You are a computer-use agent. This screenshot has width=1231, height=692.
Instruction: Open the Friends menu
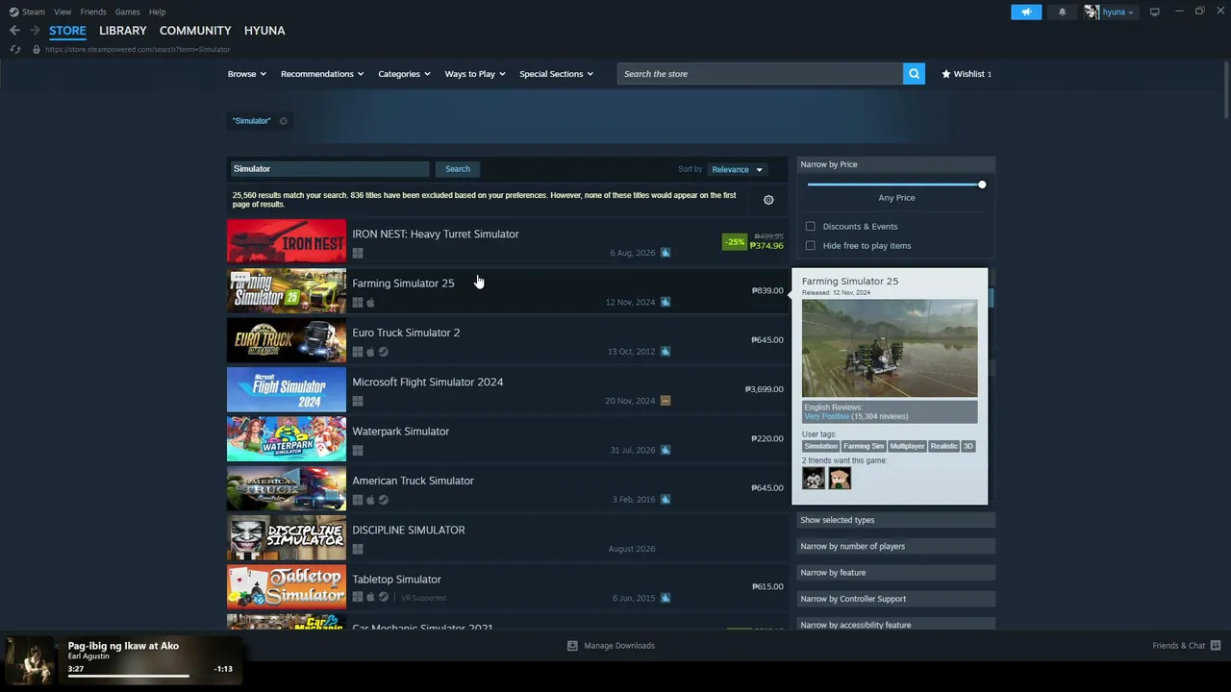coord(93,12)
